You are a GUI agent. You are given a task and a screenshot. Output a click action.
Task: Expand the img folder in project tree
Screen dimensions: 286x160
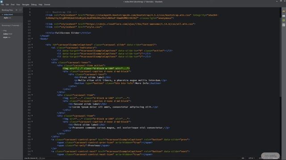click(x=5, y=31)
